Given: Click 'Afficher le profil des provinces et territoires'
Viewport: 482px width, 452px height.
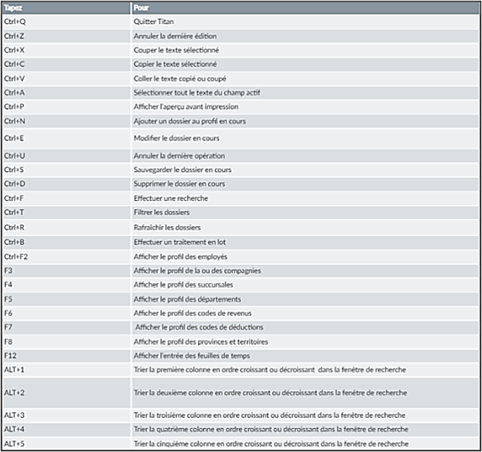Looking at the screenshot, I should pyautogui.click(x=201, y=342).
